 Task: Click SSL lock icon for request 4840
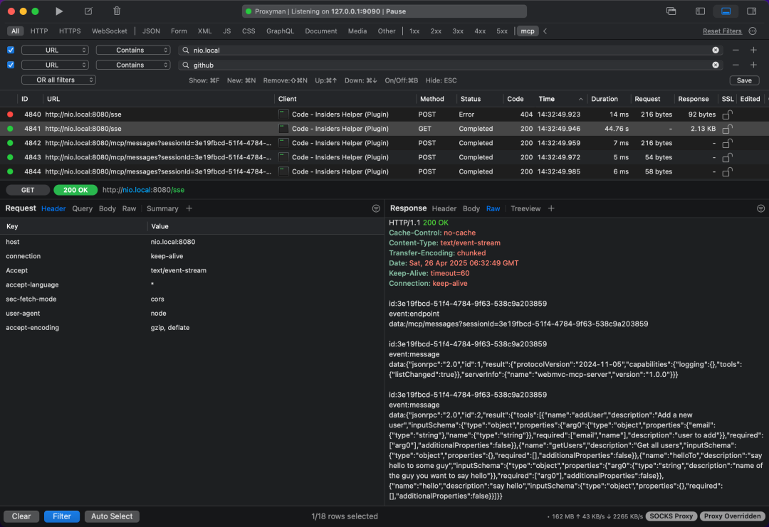tap(727, 115)
